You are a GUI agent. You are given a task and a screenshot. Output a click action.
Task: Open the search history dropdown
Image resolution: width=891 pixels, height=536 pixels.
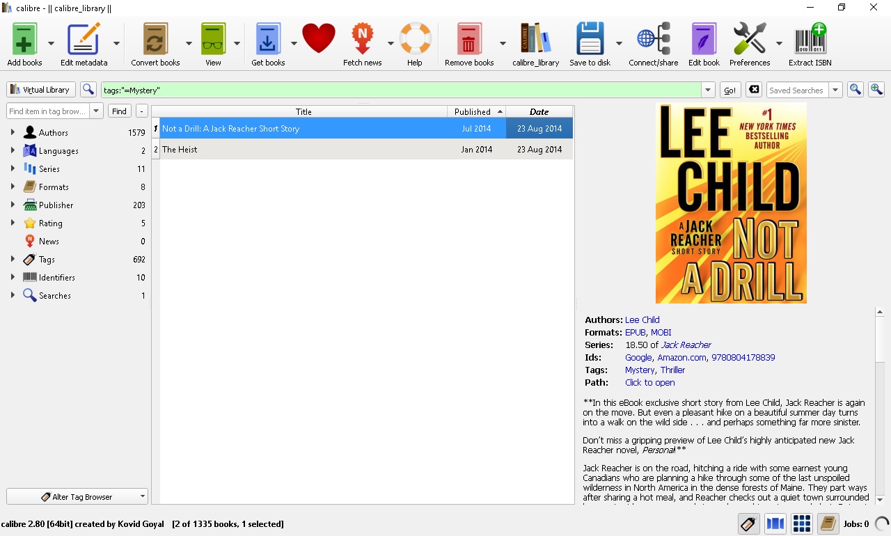click(709, 90)
